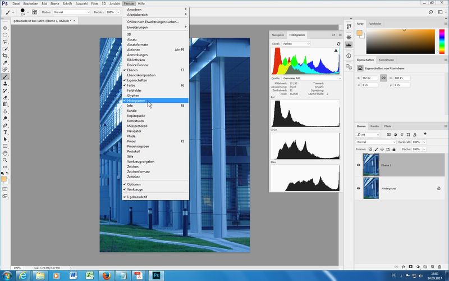
Task: Click the link width and height icon
Action: click(x=383, y=79)
